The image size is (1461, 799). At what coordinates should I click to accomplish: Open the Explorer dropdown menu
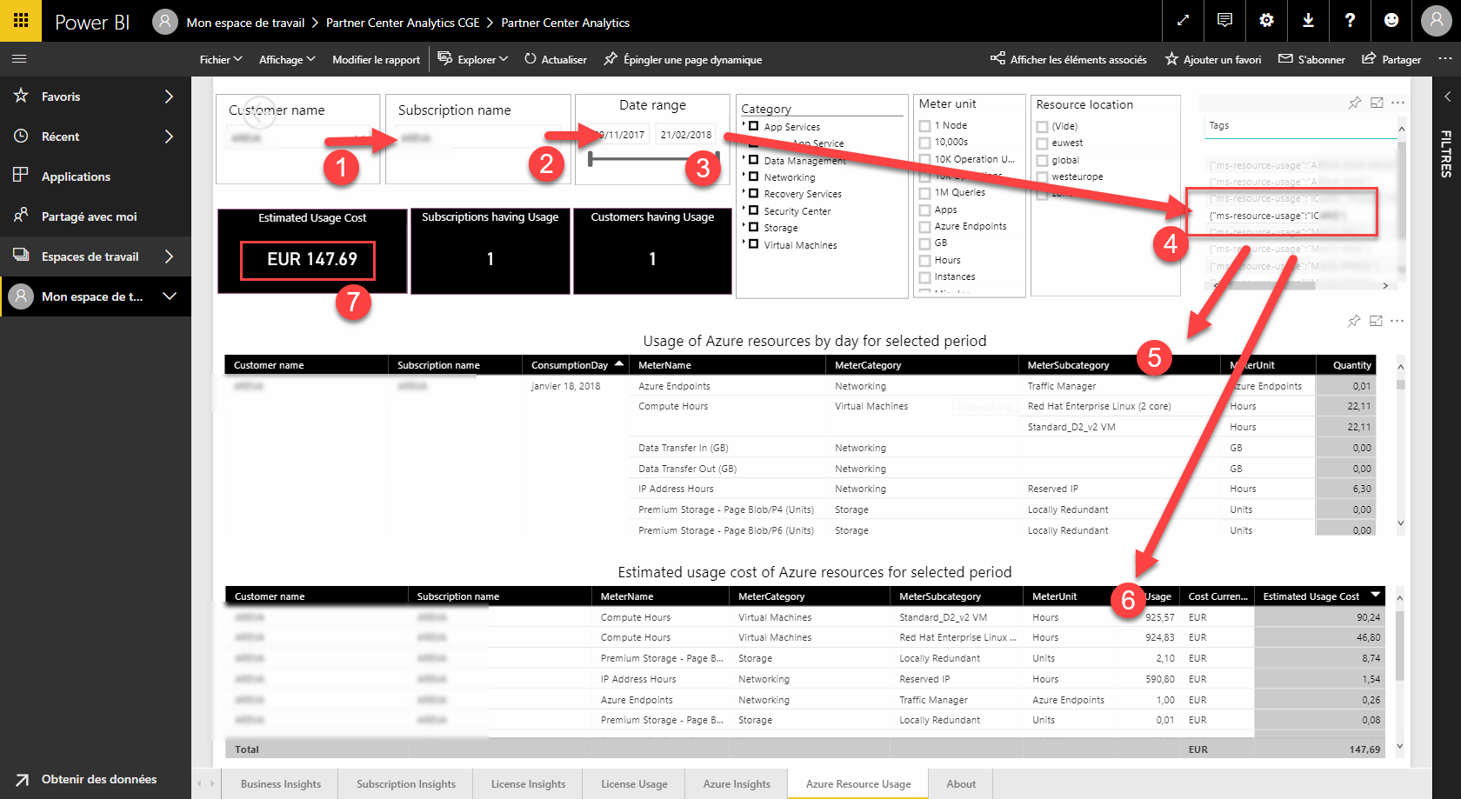472,59
